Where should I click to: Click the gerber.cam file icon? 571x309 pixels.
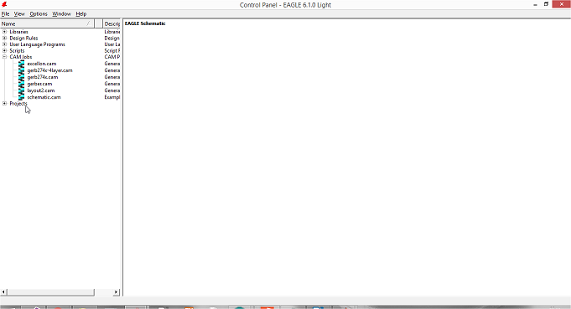click(22, 84)
